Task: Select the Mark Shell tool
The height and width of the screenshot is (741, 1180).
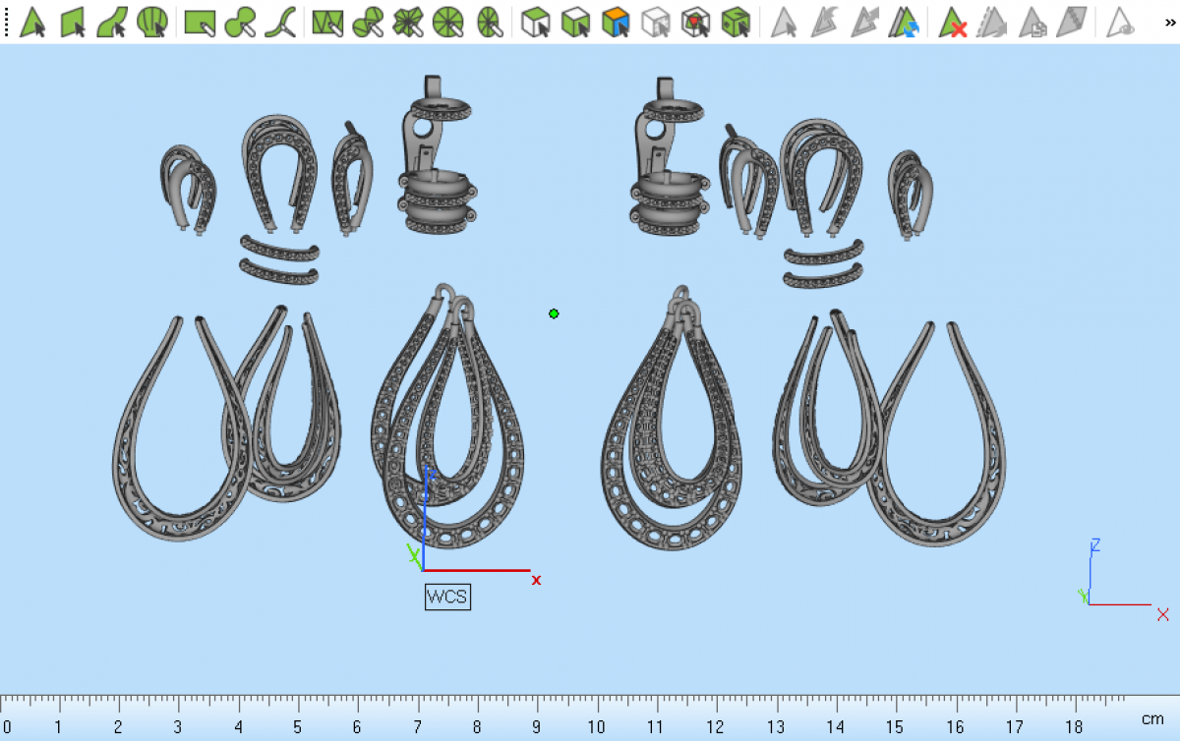Action: 151,21
